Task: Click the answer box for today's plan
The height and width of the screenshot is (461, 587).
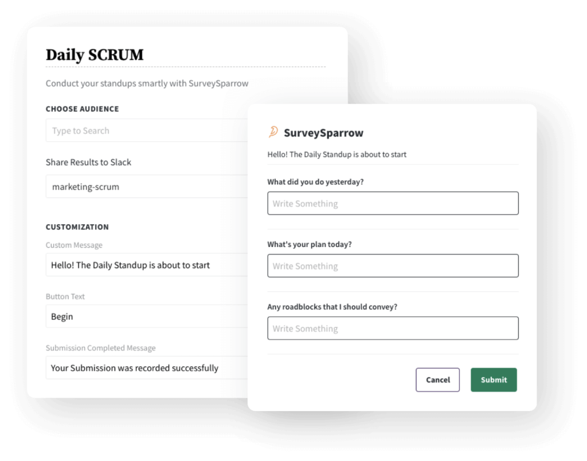Action: pos(393,266)
